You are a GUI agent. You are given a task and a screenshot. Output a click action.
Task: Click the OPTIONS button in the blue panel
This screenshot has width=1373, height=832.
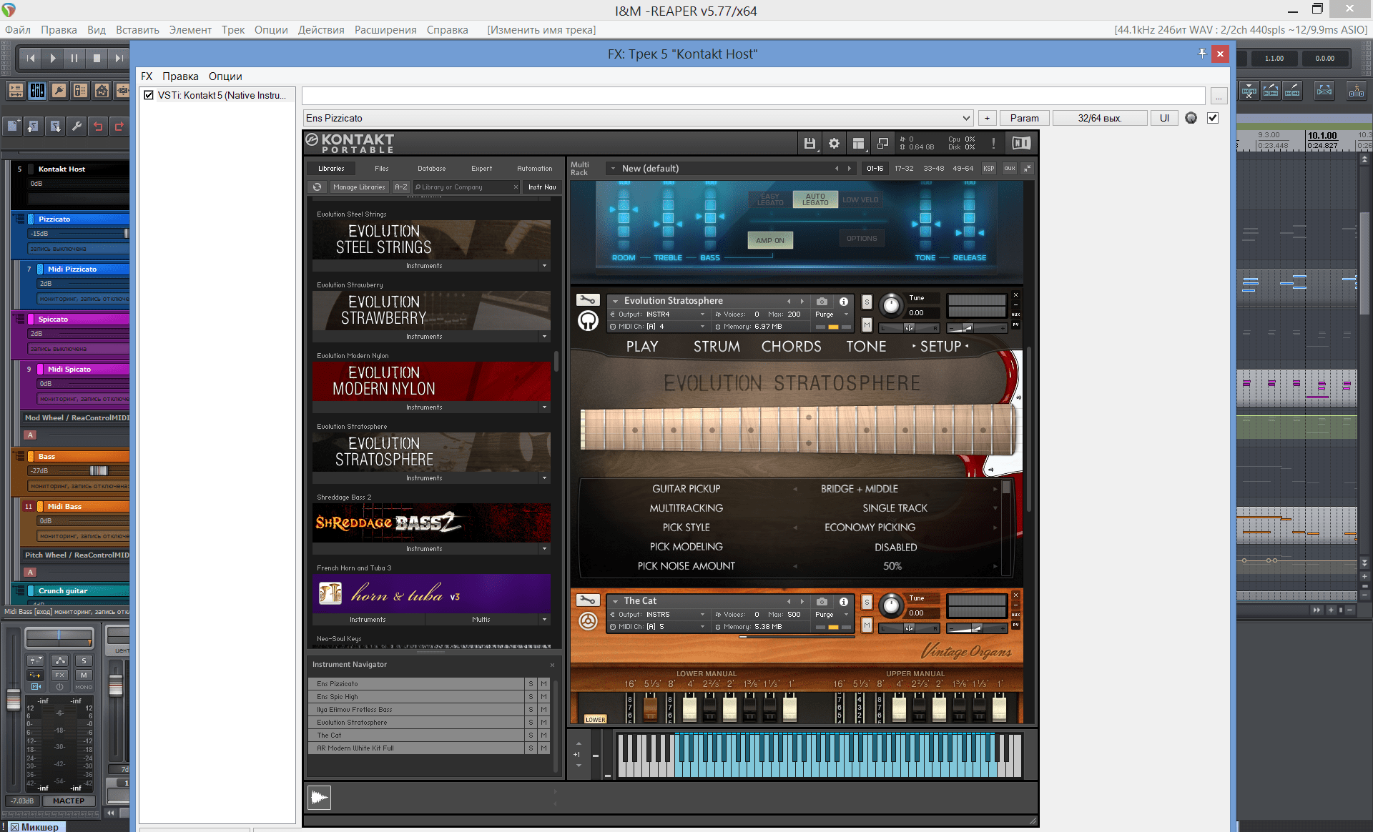(x=862, y=239)
